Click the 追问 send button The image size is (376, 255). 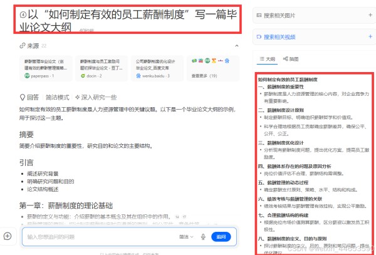pyautogui.click(x=221, y=237)
